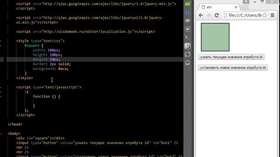Click the Chrome user profile button in the title bar
This screenshot has height=157, width=280.
(246, 2)
